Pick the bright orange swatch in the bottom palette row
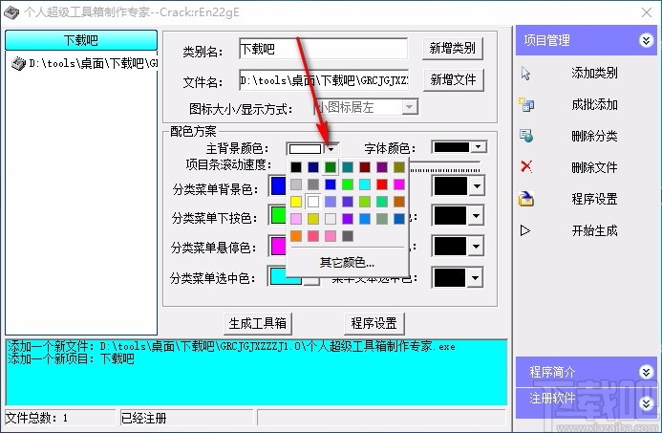This screenshot has width=662, height=433. point(296,236)
